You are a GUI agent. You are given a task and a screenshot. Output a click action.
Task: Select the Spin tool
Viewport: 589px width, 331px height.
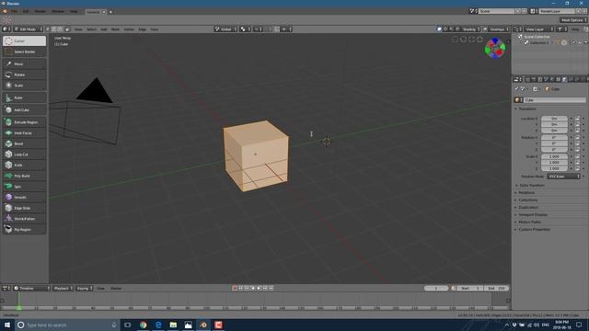tap(25, 187)
